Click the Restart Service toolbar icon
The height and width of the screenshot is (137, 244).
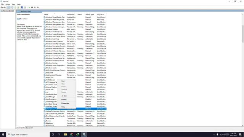click(38, 8)
